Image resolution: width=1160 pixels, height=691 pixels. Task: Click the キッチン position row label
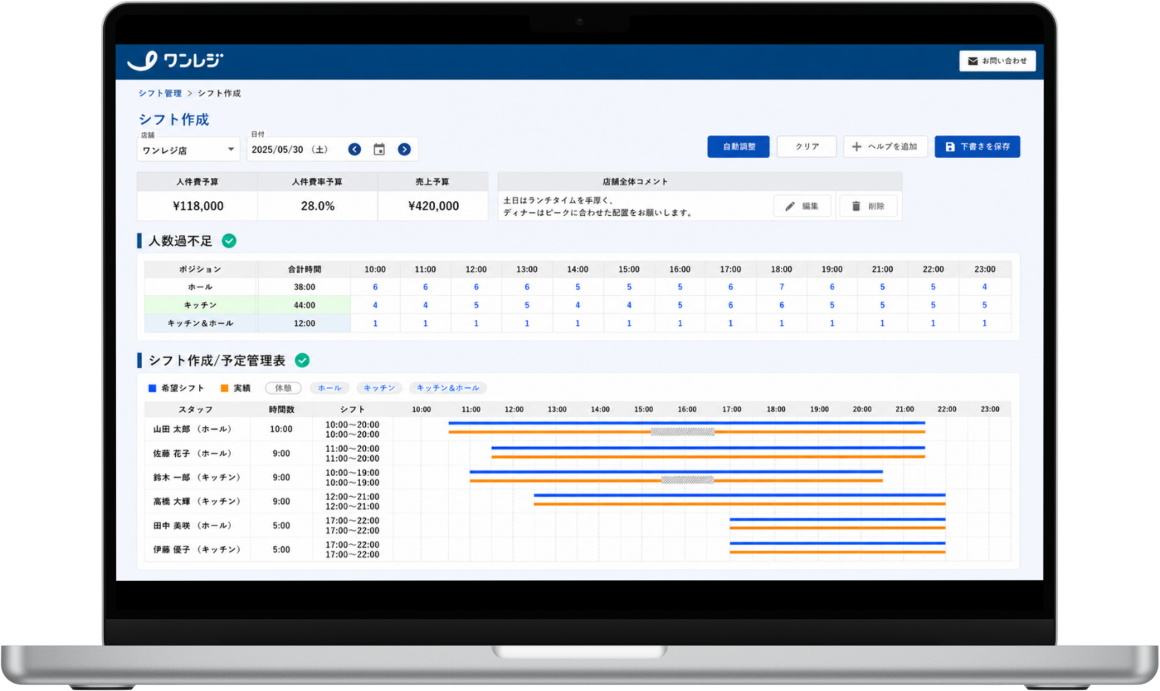click(x=200, y=305)
